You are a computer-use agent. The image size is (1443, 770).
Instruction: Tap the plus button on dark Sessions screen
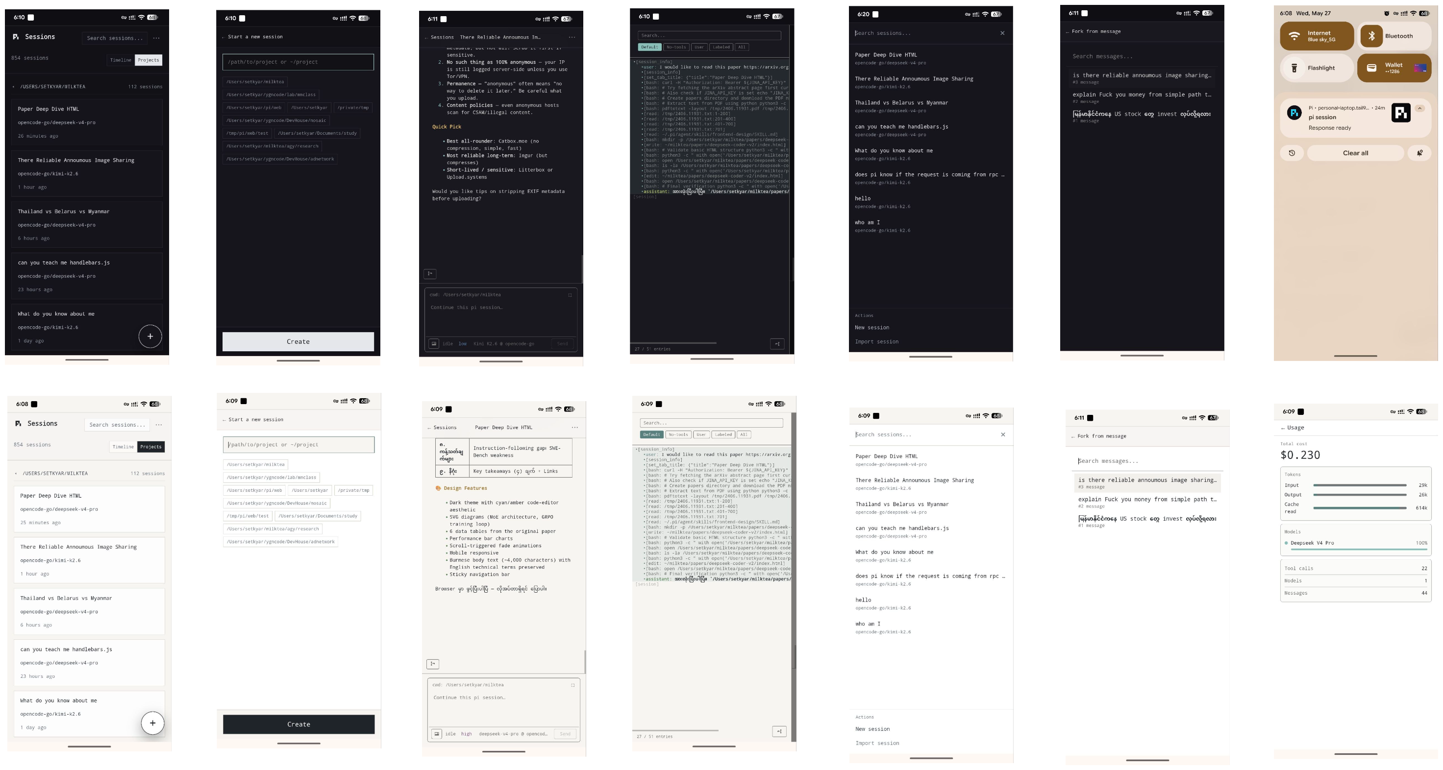tap(150, 337)
